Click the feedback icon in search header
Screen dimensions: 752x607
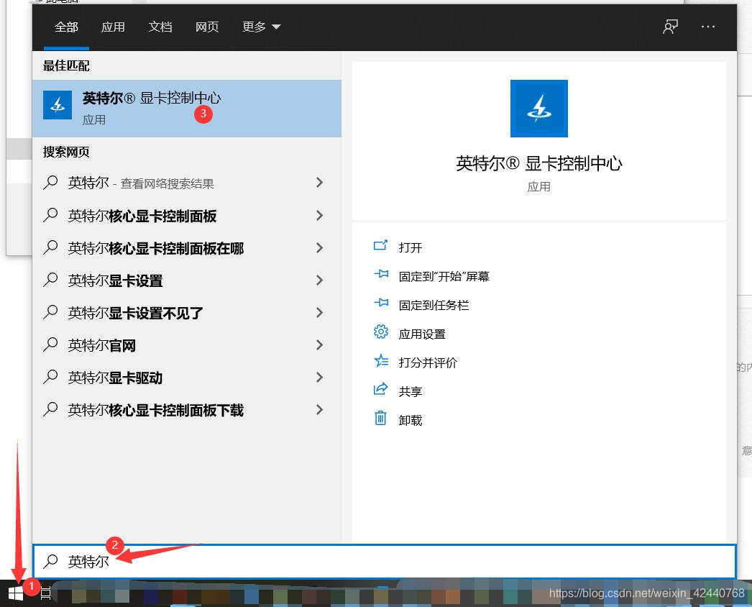(670, 27)
